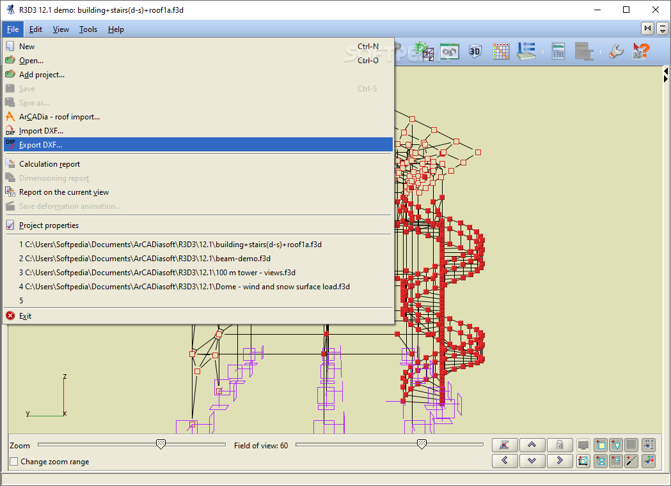671x486 pixels.
Task: Click the gear and mesh model icon
Action: tap(425, 51)
